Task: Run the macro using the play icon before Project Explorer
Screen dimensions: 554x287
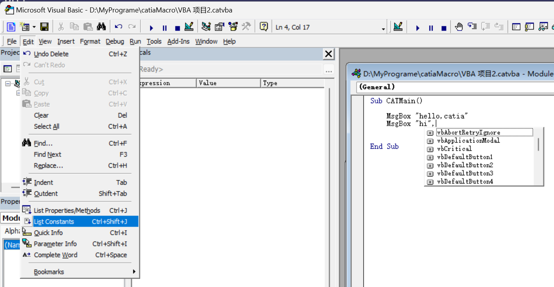Action: 151,28
